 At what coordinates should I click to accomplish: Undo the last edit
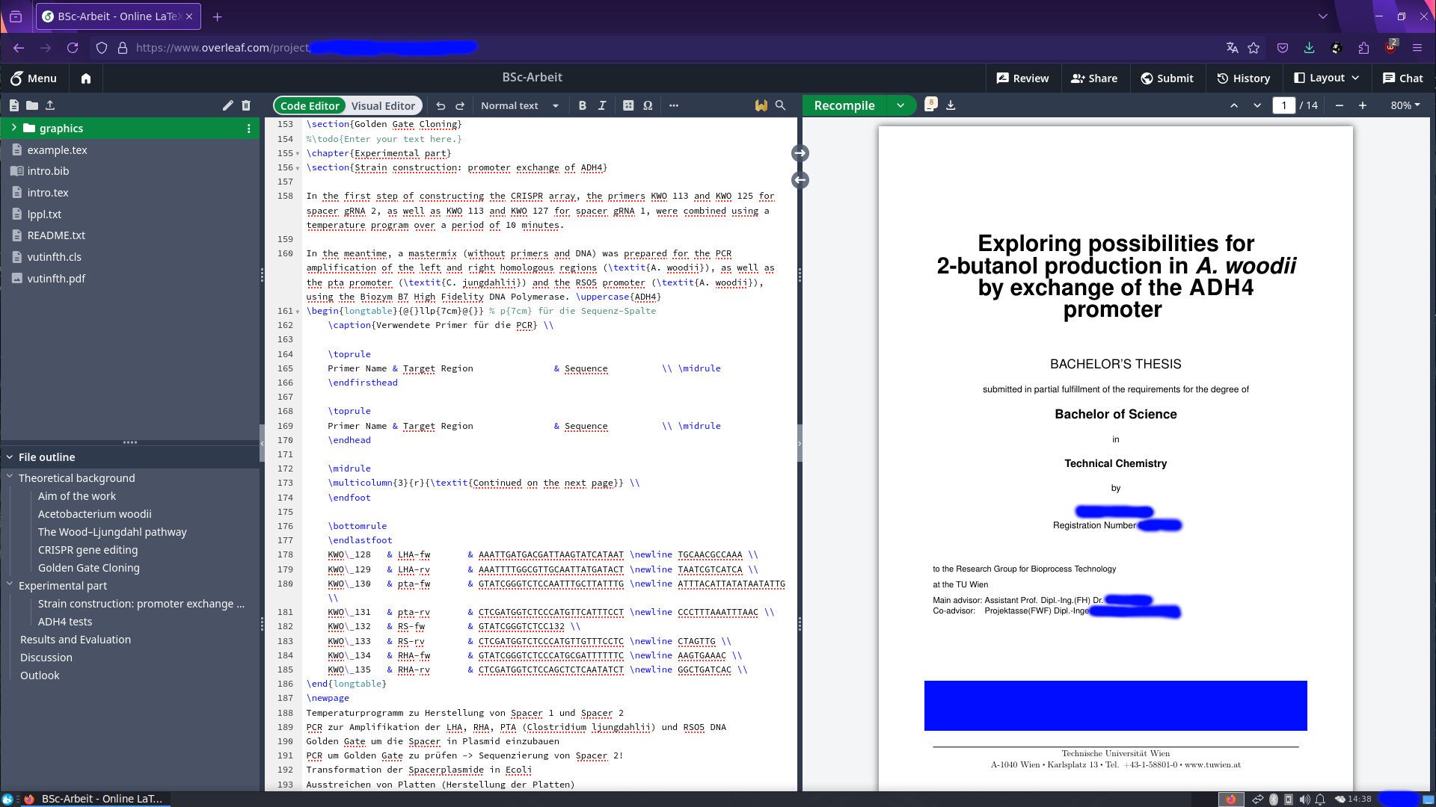441,105
